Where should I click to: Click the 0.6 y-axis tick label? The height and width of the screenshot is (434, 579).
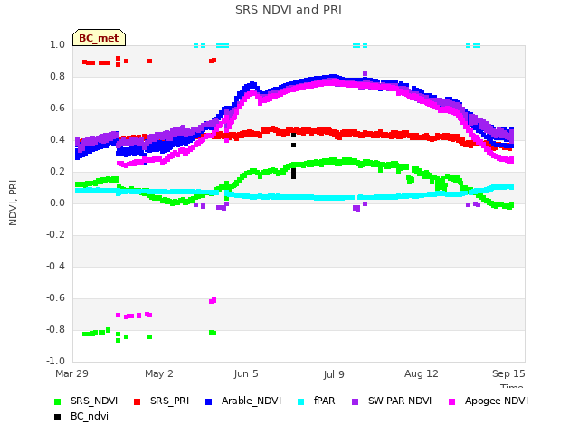58,108
